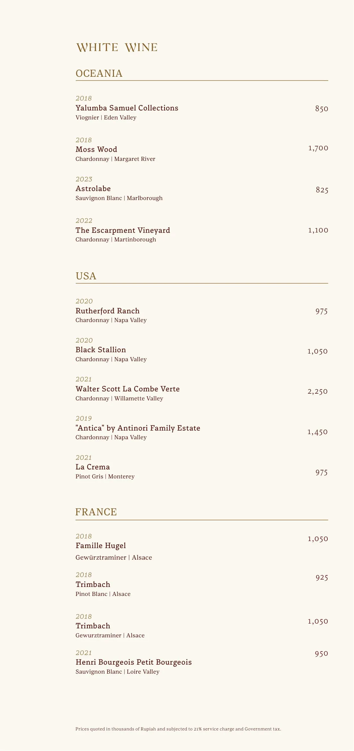Click the Yalumba Samuel Collections wine name
This screenshot has width=354, height=751.
point(127,108)
